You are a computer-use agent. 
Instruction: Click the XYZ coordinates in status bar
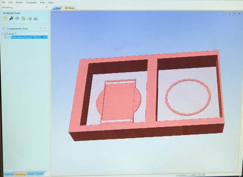(191, 175)
